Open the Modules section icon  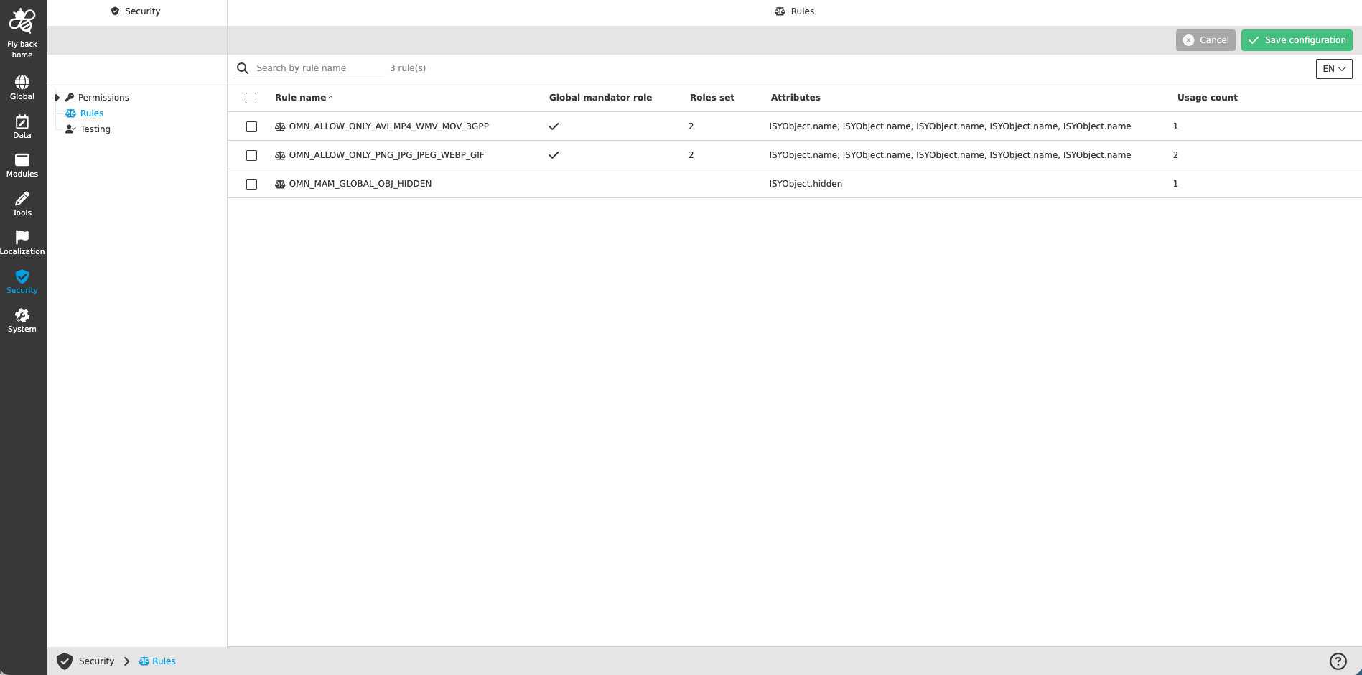click(22, 160)
